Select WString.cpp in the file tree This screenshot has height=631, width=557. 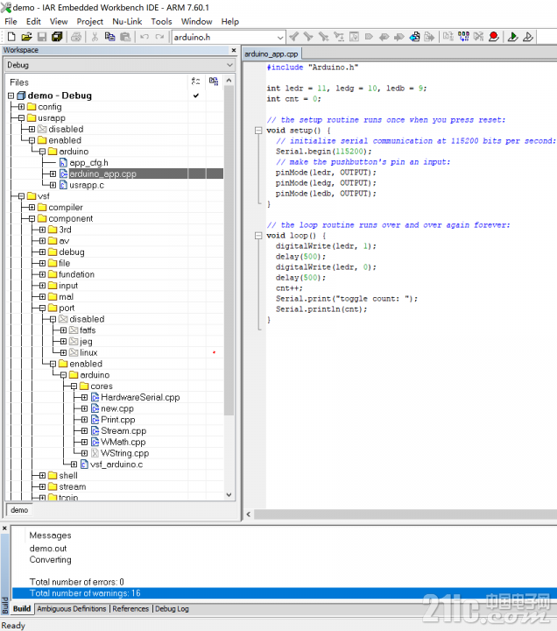[124, 453]
